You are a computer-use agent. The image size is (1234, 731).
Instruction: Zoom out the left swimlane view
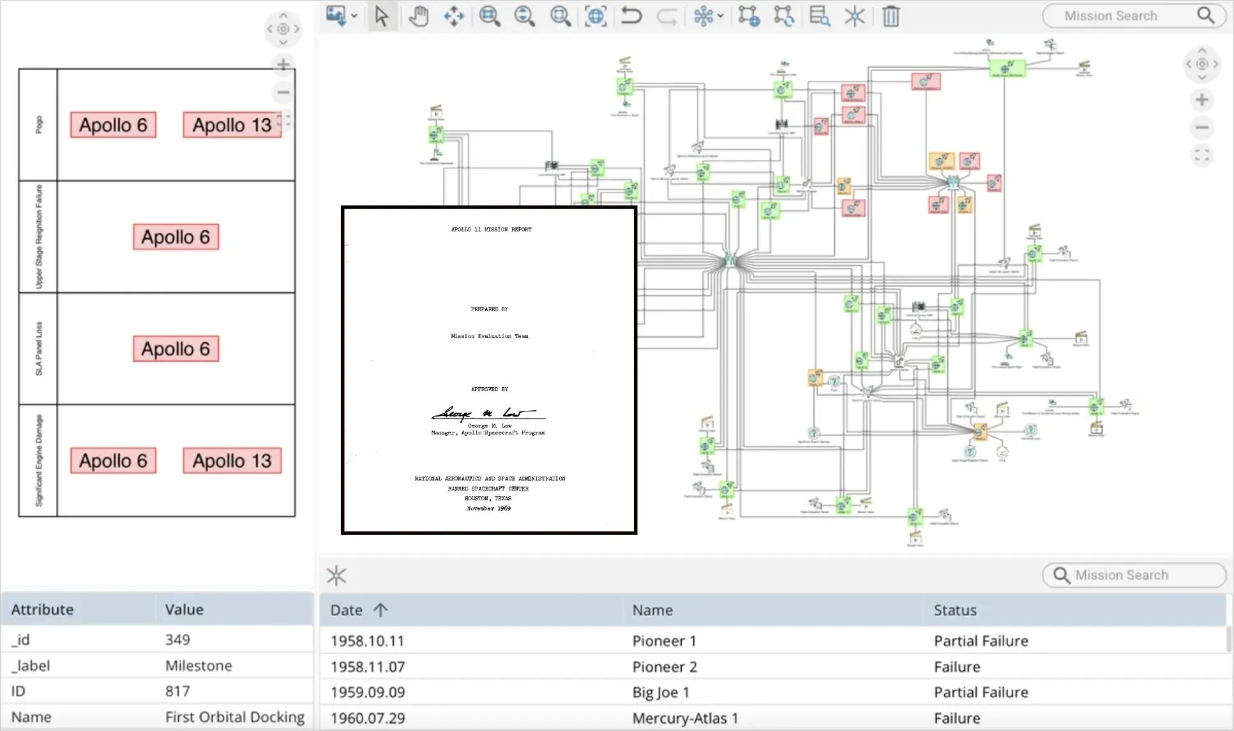(283, 92)
